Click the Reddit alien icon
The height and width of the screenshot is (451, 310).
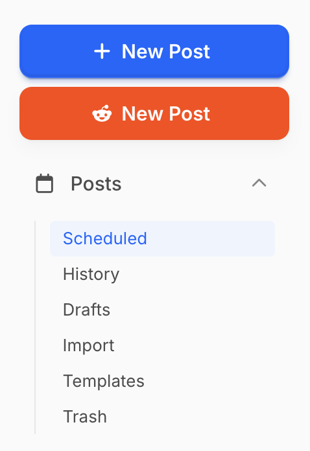tap(102, 113)
